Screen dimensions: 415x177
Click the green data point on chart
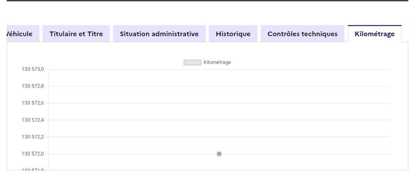pos(219,154)
